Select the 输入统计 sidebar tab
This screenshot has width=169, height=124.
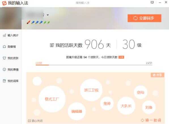(x=11, y=35)
